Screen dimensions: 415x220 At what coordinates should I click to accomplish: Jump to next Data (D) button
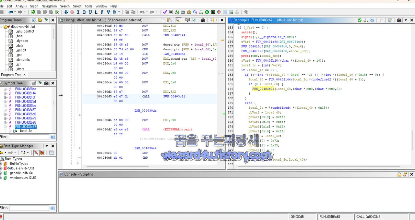(84, 12)
